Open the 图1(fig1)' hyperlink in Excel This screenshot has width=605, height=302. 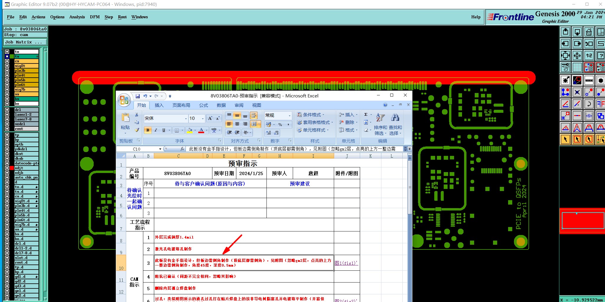coord(346,263)
